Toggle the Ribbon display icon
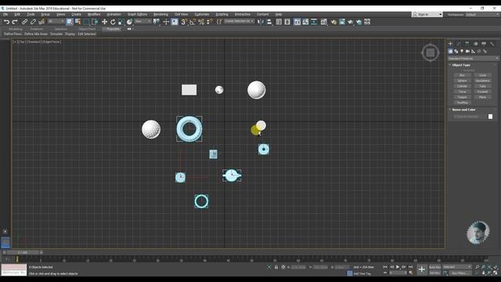501x282 pixels. 297,22
